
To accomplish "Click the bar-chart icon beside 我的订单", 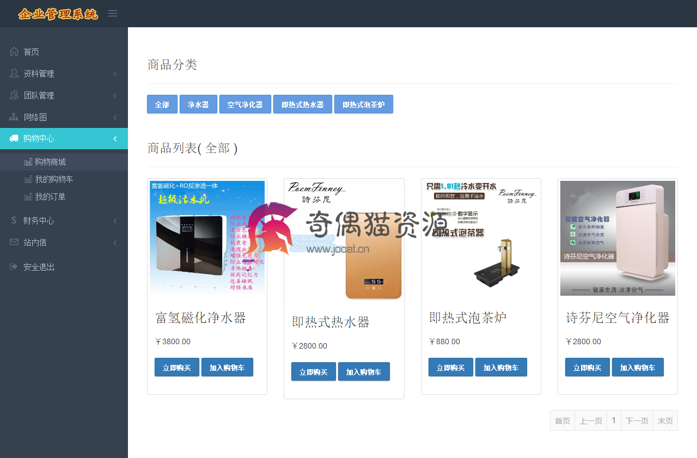I will point(28,197).
